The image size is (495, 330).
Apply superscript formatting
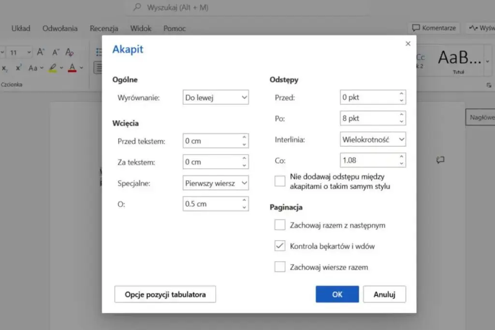click(18, 67)
